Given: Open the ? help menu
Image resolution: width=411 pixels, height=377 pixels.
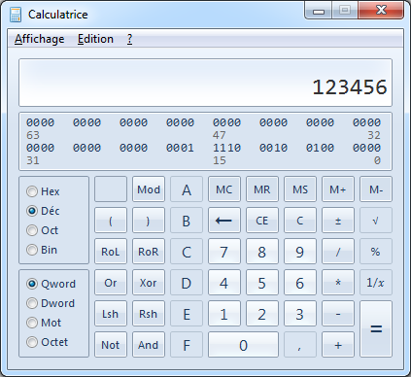Looking at the screenshot, I should pos(129,39).
